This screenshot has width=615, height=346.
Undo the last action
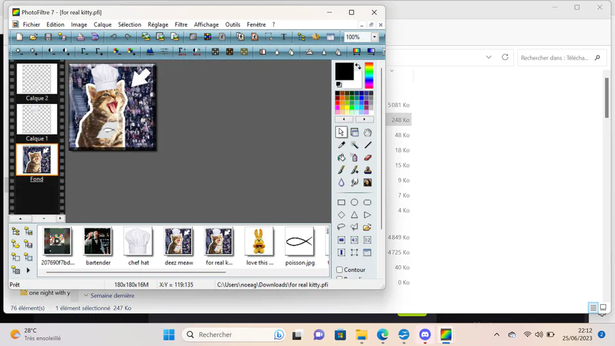(113, 37)
